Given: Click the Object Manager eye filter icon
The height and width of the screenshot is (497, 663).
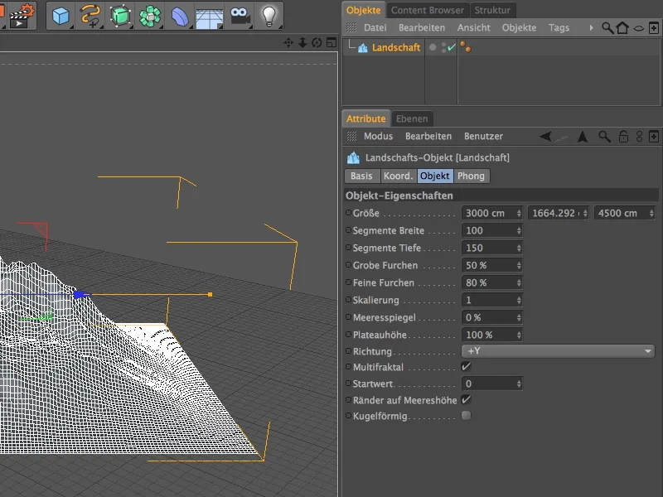Looking at the screenshot, I should [638, 28].
